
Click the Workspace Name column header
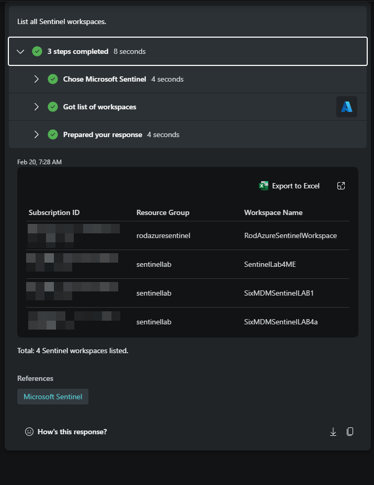[273, 212]
